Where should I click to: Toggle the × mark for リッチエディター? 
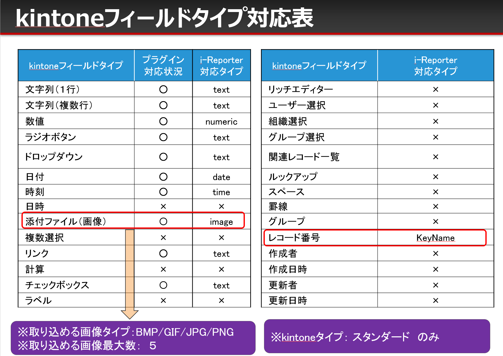click(x=436, y=89)
